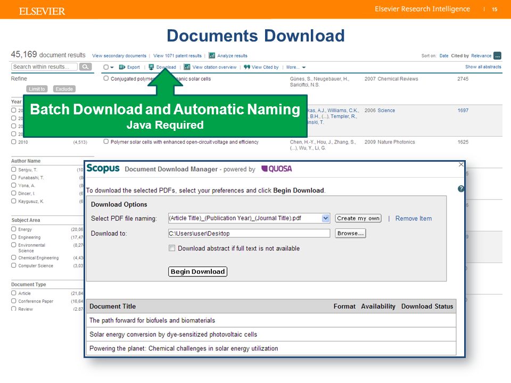The height and width of the screenshot is (383, 511).
Task: Check the Environmental Science subject filter
Action: [x=14, y=245]
